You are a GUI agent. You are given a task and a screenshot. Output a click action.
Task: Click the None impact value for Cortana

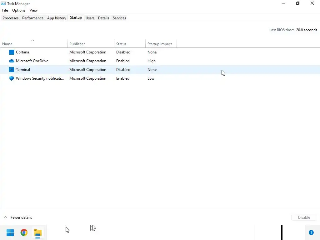pyautogui.click(x=152, y=52)
